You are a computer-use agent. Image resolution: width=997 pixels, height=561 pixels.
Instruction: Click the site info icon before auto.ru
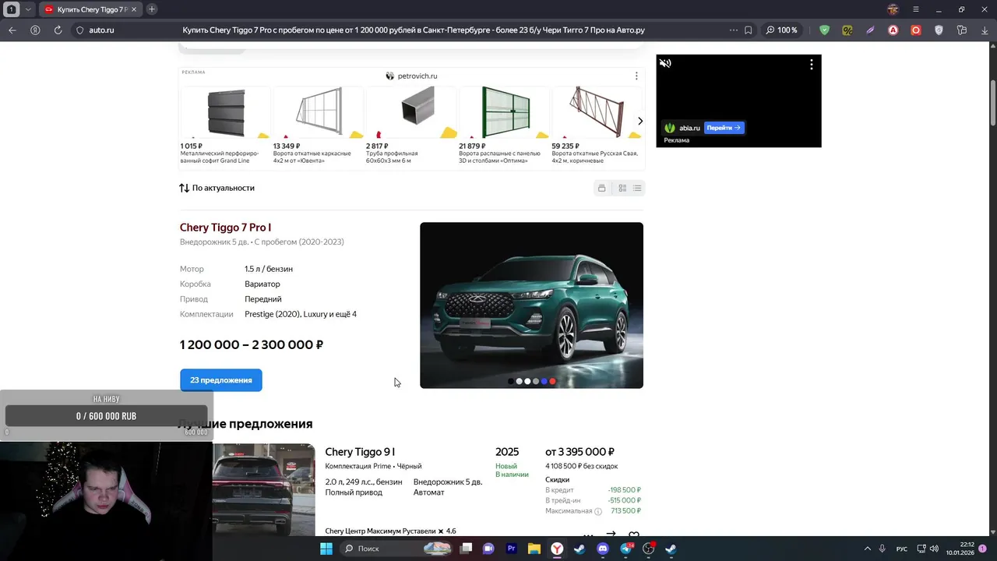(x=79, y=30)
